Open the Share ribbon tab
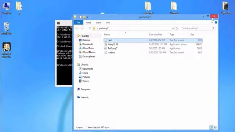The height and width of the screenshot is (132, 235). (x=98, y=23)
